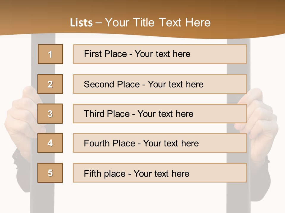Select the 'Fifth place - Your text here' bar
The height and width of the screenshot is (213, 285).
(160, 173)
